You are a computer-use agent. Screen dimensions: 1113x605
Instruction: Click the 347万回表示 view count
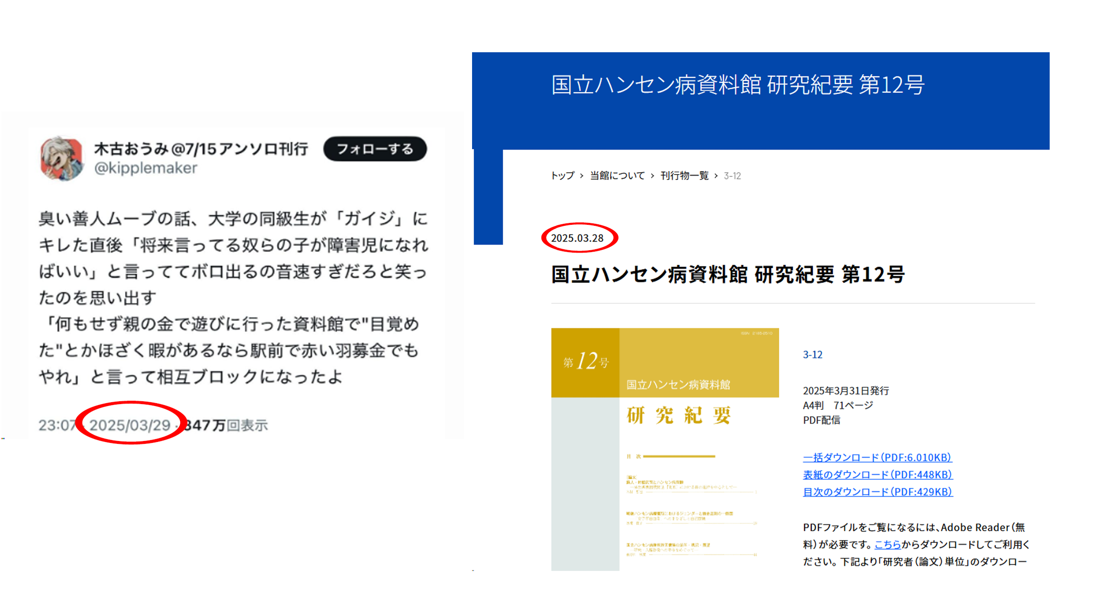coord(226,425)
